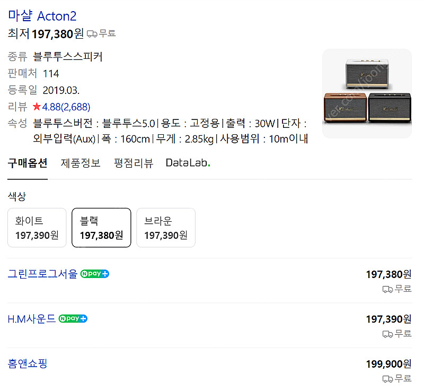Click the delivery truck icon under 197,390원 seller price
Screen dimensions: 424x390
pos(387,334)
